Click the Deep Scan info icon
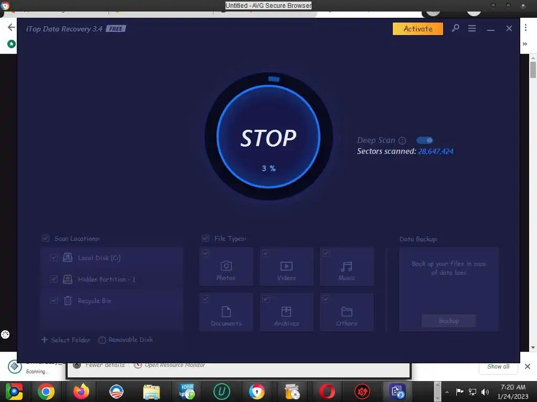537x402 pixels. coord(402,140)
